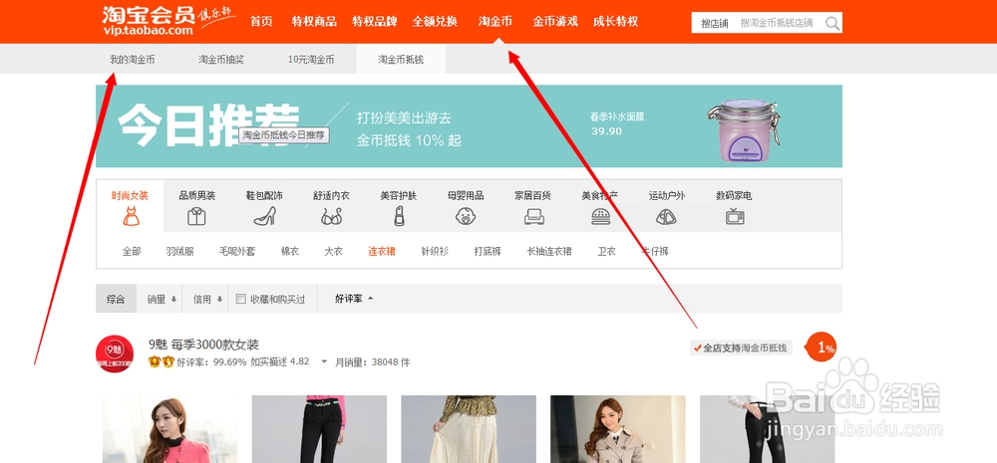The image size is (997, 463).
Task: Open 金币游戏 in top navigation
Action: tap(555, 22)
